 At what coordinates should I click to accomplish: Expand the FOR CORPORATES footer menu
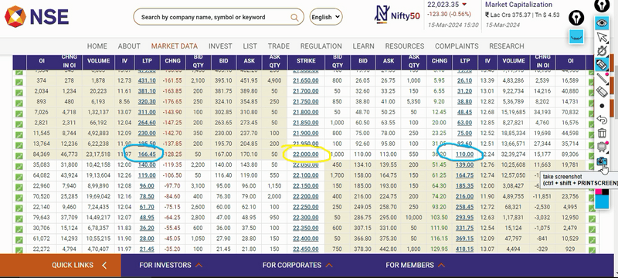point(297,266)
